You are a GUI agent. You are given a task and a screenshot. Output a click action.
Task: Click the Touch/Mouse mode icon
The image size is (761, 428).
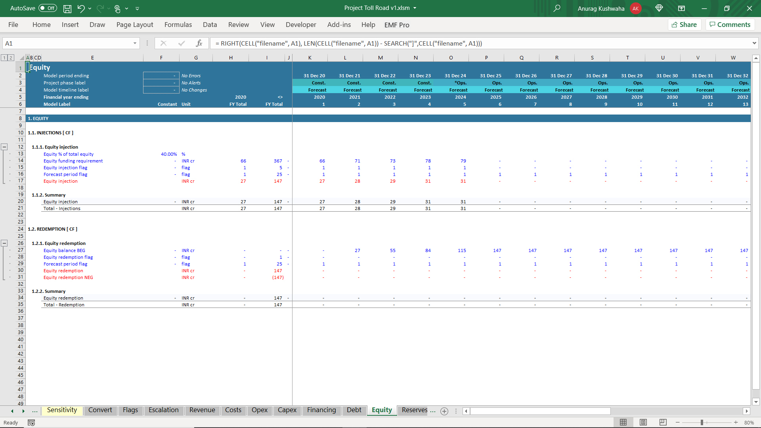[x=117, y=8]
